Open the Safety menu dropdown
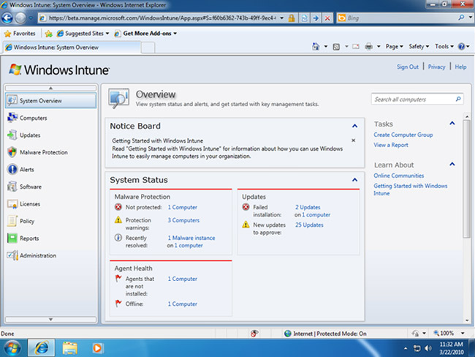This screenshot has height=357, width=475. [418, 46]
